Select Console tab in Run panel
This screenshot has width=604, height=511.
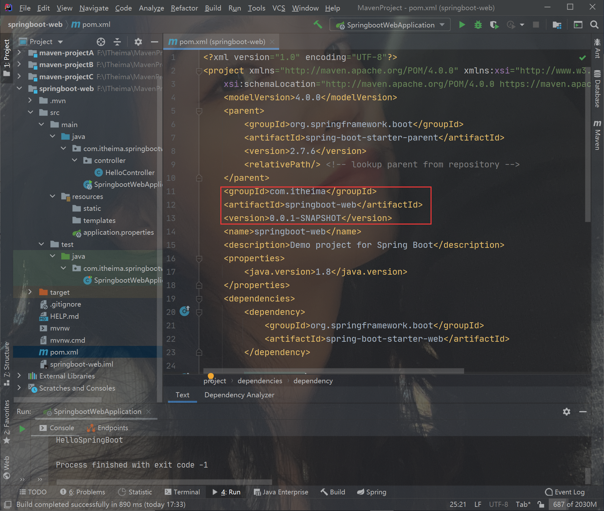(57, 428)
